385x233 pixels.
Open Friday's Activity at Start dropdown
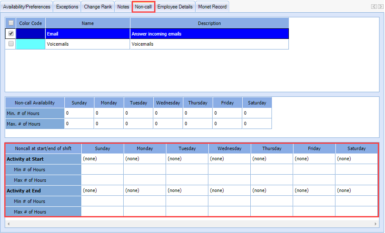(314, 159)
